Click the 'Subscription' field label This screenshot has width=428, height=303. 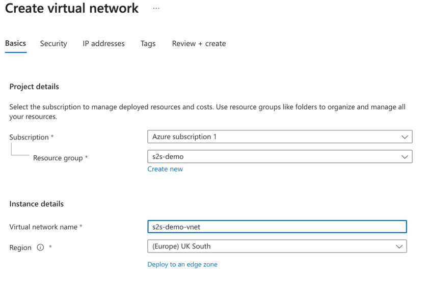pyautogui.click(x=29, y=137)
